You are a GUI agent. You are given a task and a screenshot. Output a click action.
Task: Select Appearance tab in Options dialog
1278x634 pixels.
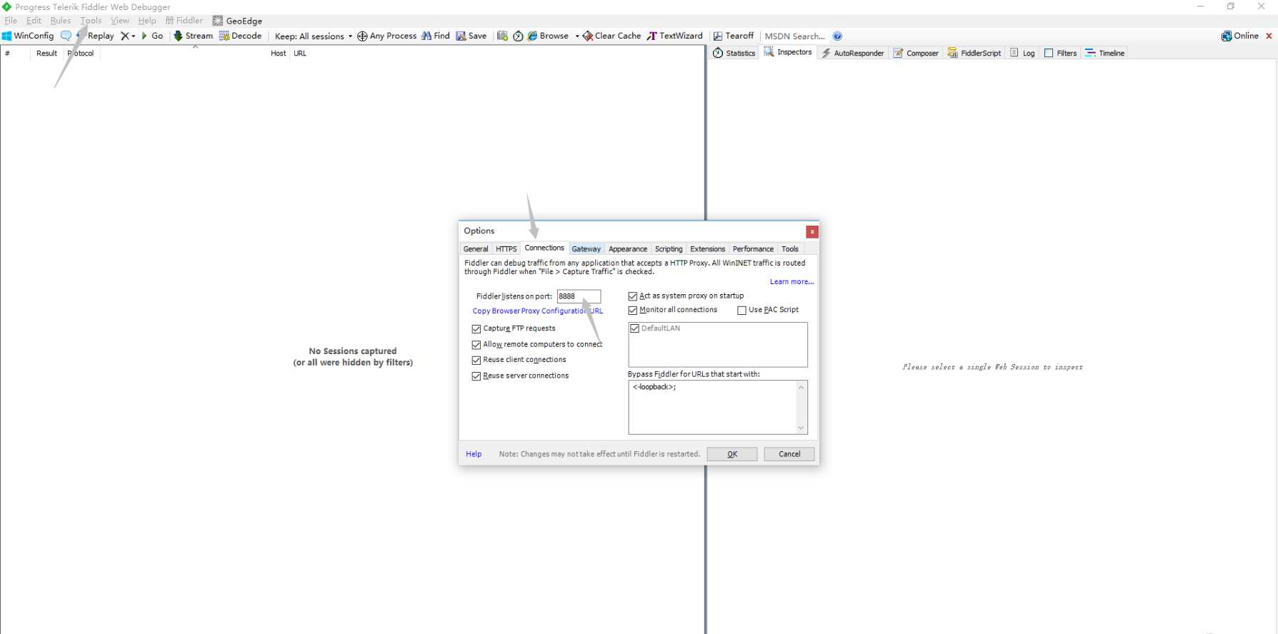(628, 249)
